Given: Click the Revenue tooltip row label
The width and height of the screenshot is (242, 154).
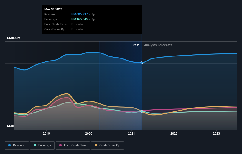Looking at the screenshot, I should pos(50,14).
